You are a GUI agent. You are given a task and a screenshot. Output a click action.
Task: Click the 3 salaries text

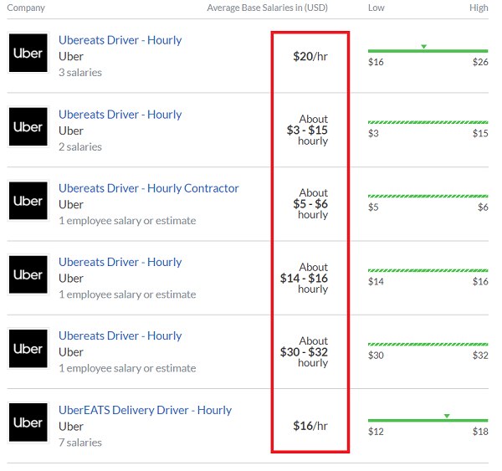pyautogui.click(x=80, y=73)
